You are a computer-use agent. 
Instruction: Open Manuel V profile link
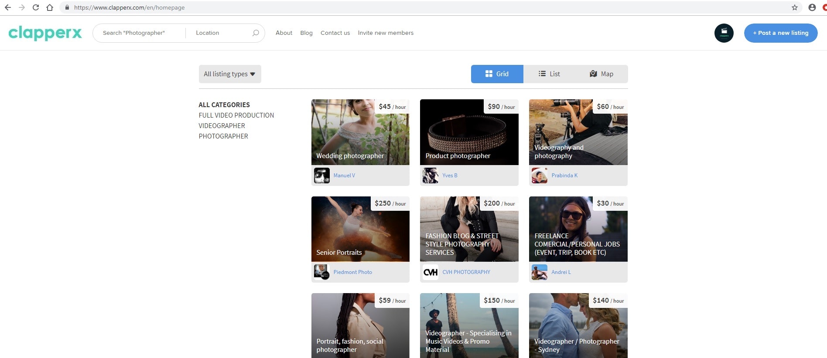pyautogui.click(x=344, y=176)
